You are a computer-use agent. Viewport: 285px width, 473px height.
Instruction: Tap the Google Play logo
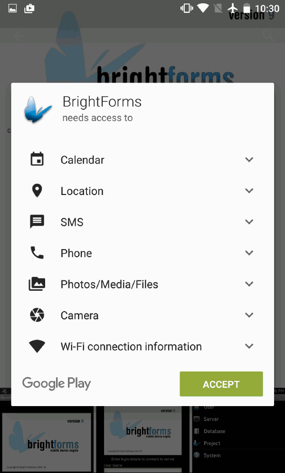[57, 383]
